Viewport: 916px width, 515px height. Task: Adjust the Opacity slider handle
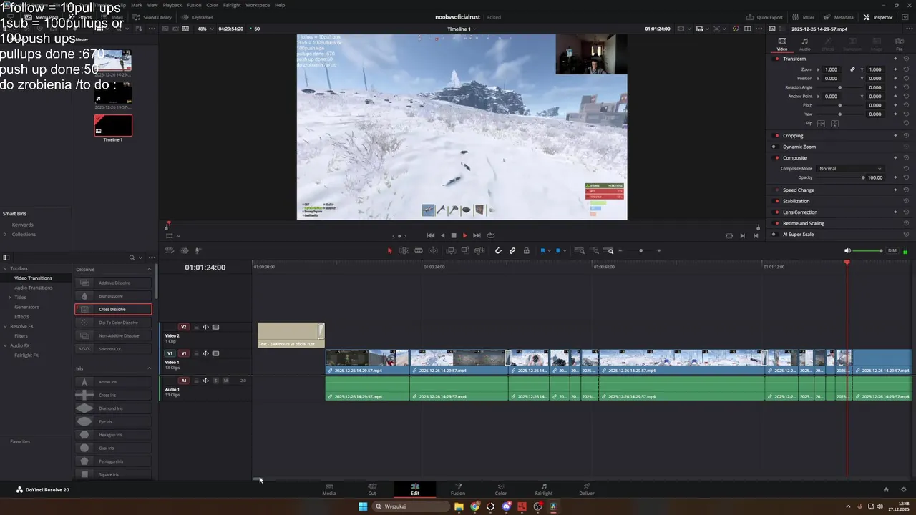coord(863,177)
